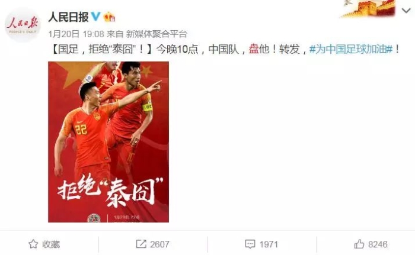
Task: Expand the post options chevron
Action: tap(406, 11)
